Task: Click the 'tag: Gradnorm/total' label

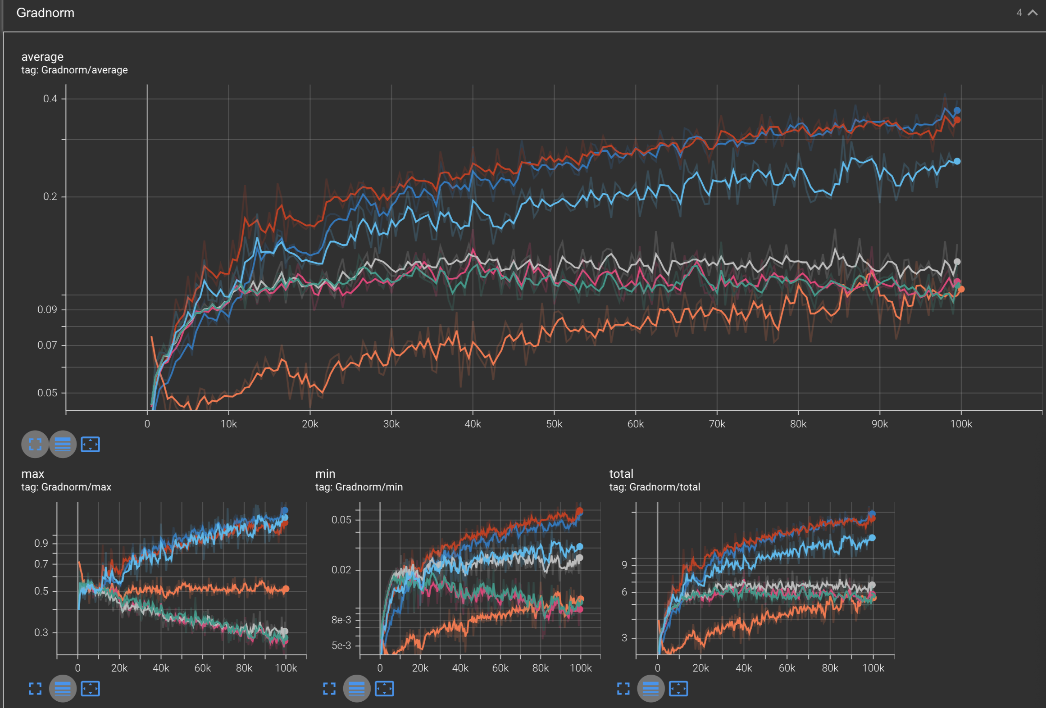Action: (655, 487)
